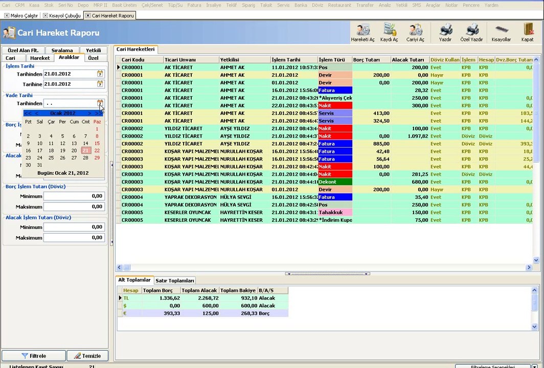Edit Borç İşlem Tutarı (Döviz) Maksimum field

[x=74, y=206]
